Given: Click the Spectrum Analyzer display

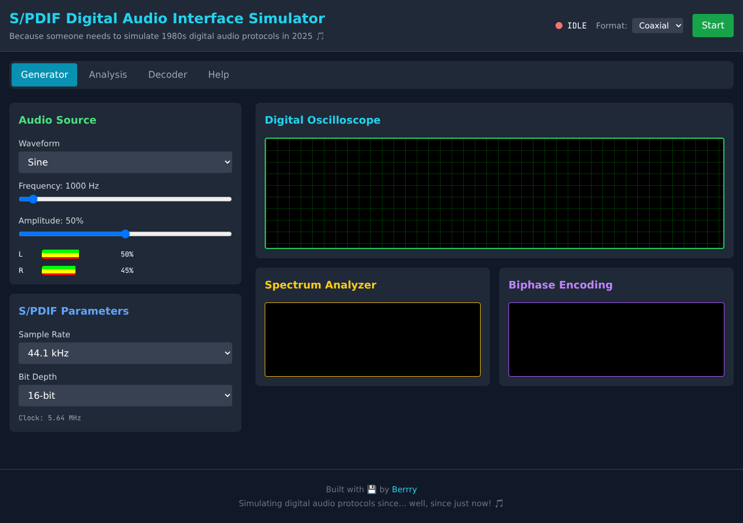Looking at the screenshot, I should pos(372,340).
